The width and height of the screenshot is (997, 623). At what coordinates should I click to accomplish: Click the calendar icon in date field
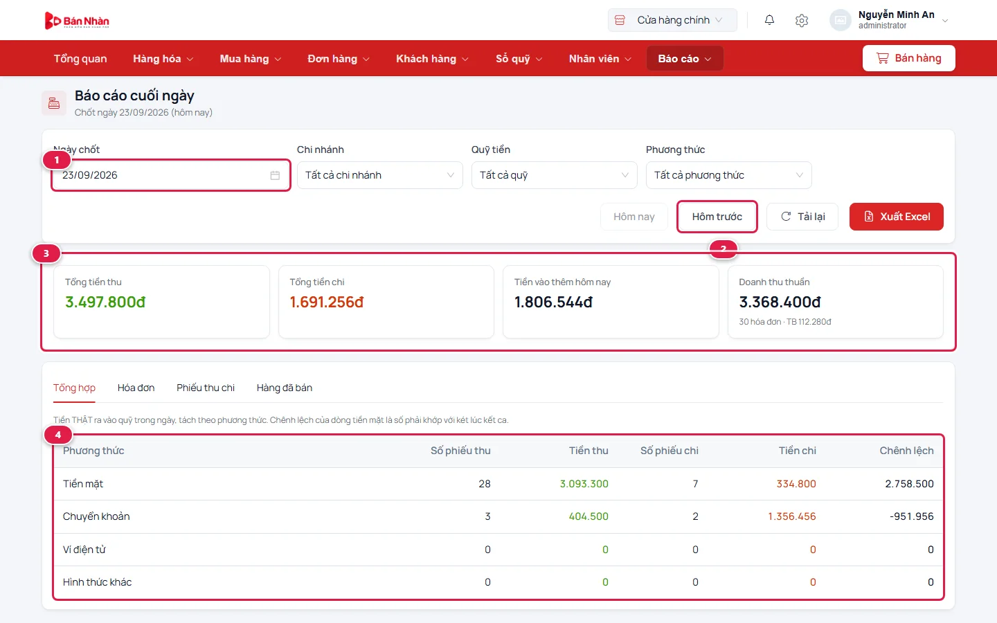(x=275, y=175)
